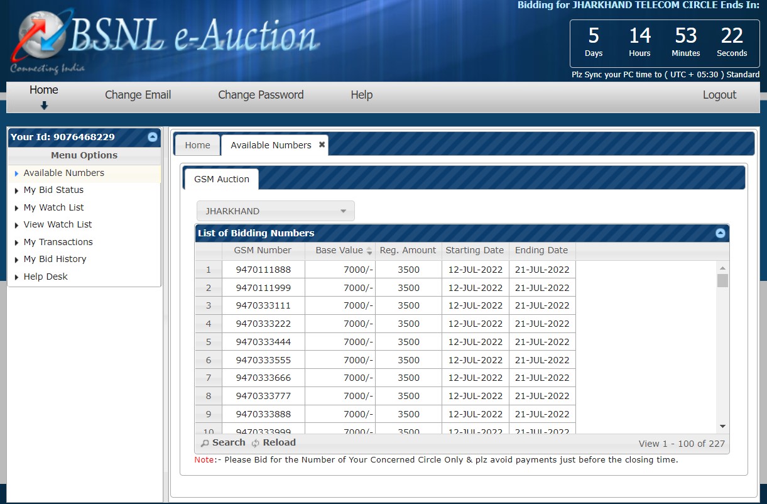Select GSM number 9470333222
767x504 pixels.
(263, 324)
